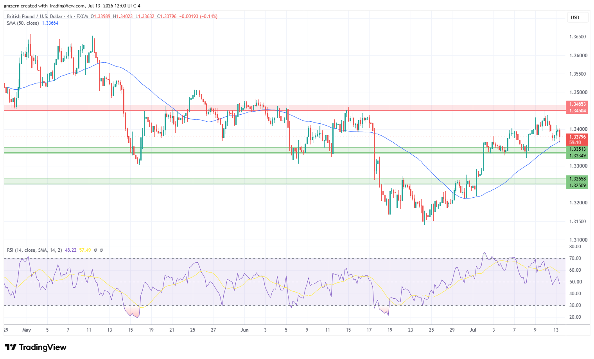
Task: Click the TradingView logo at the bottom
Action: [x=35, y=347]
